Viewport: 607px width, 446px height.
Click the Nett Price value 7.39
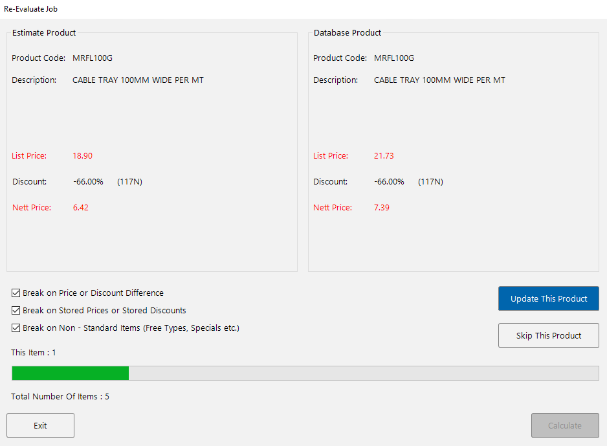coord(381,207)
